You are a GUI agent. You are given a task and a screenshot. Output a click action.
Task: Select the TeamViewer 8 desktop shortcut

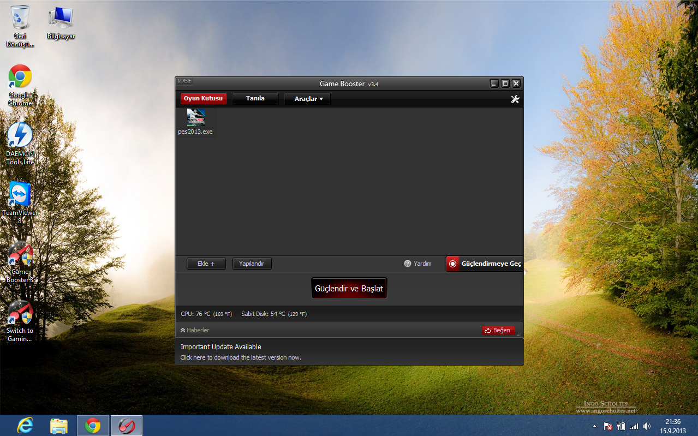pos(20,202)
